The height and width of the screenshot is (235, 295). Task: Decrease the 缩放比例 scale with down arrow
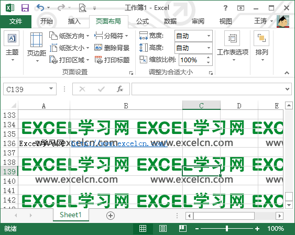(208, 63)
